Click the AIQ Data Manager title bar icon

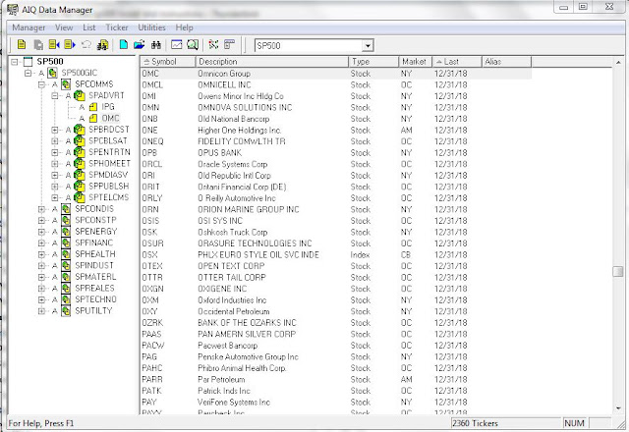(13, 9)
